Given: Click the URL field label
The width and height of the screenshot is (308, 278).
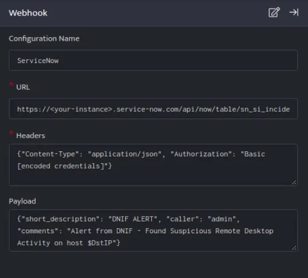Looking at the screenshot, I should pyautogui.click(x=23, y=87).
